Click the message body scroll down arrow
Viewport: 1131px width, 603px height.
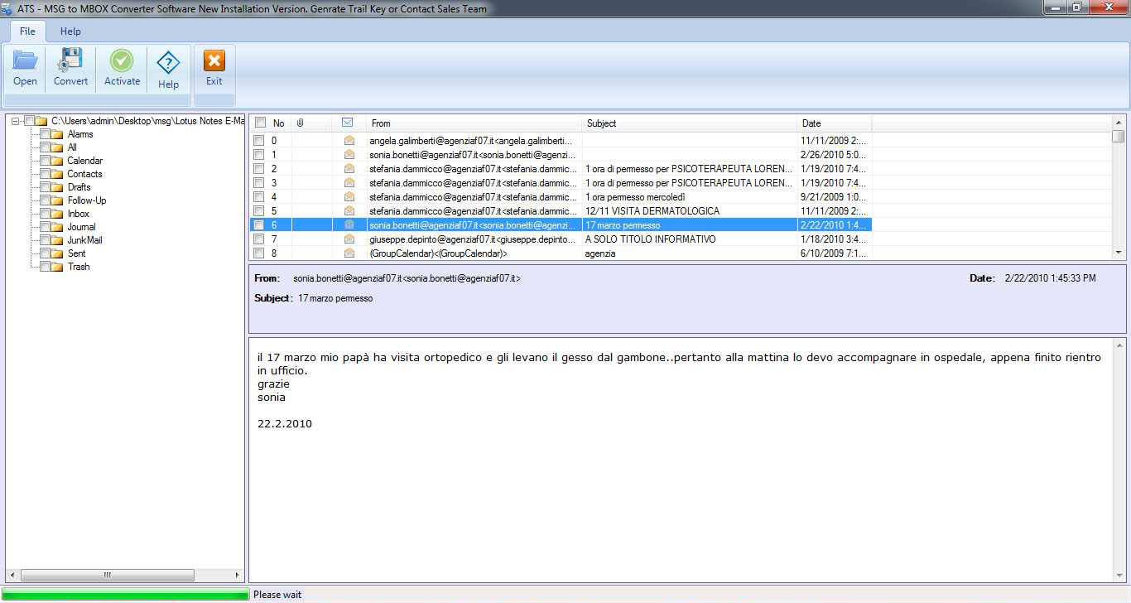[1119, 575]
